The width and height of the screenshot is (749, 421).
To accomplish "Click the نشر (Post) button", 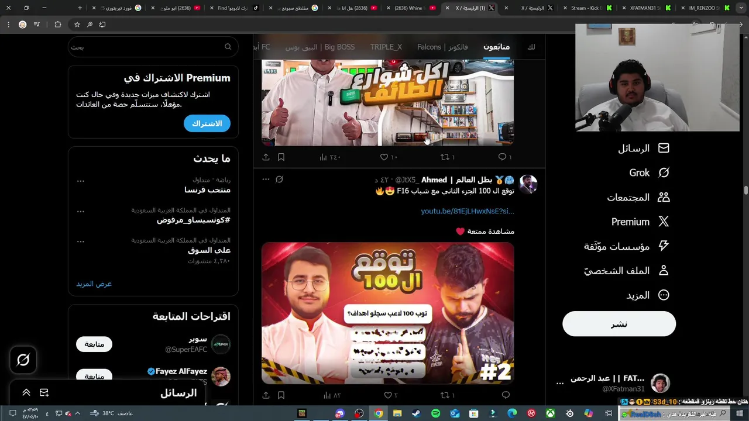I will pos(619,324).
